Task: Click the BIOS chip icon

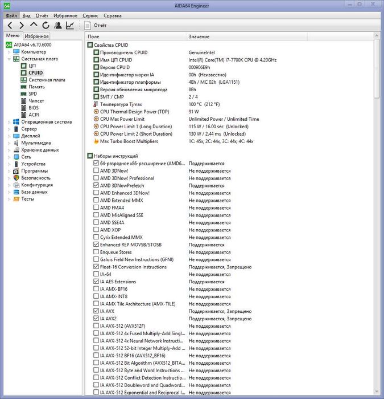Action: tap(24, 108)
